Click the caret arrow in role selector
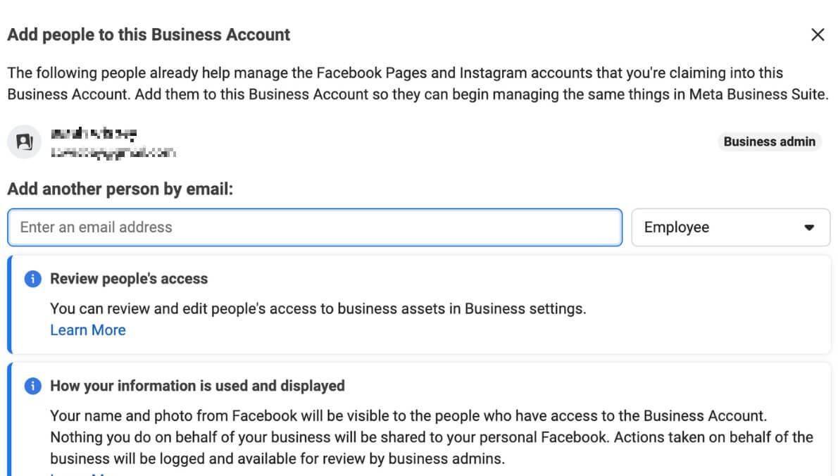838x476 pixels. [x=809, y=227]
